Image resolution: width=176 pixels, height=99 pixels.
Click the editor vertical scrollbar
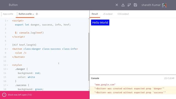coord(89,57)
